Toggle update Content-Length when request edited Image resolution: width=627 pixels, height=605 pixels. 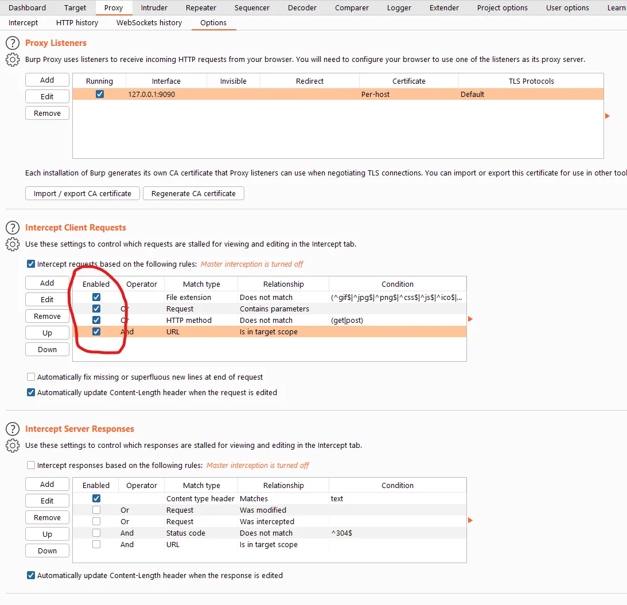tap(31, 392)
